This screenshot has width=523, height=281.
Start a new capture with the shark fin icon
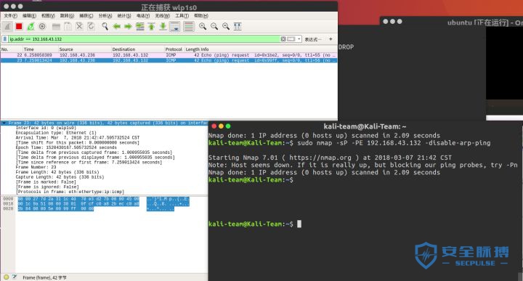[8, 26]
